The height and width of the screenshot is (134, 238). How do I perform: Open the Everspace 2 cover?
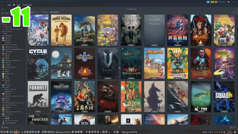click(x=154, y=119)
